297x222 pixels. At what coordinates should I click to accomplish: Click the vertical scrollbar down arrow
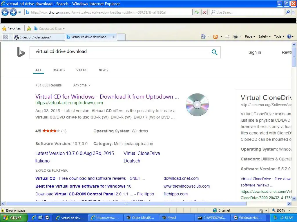(294, 198)
